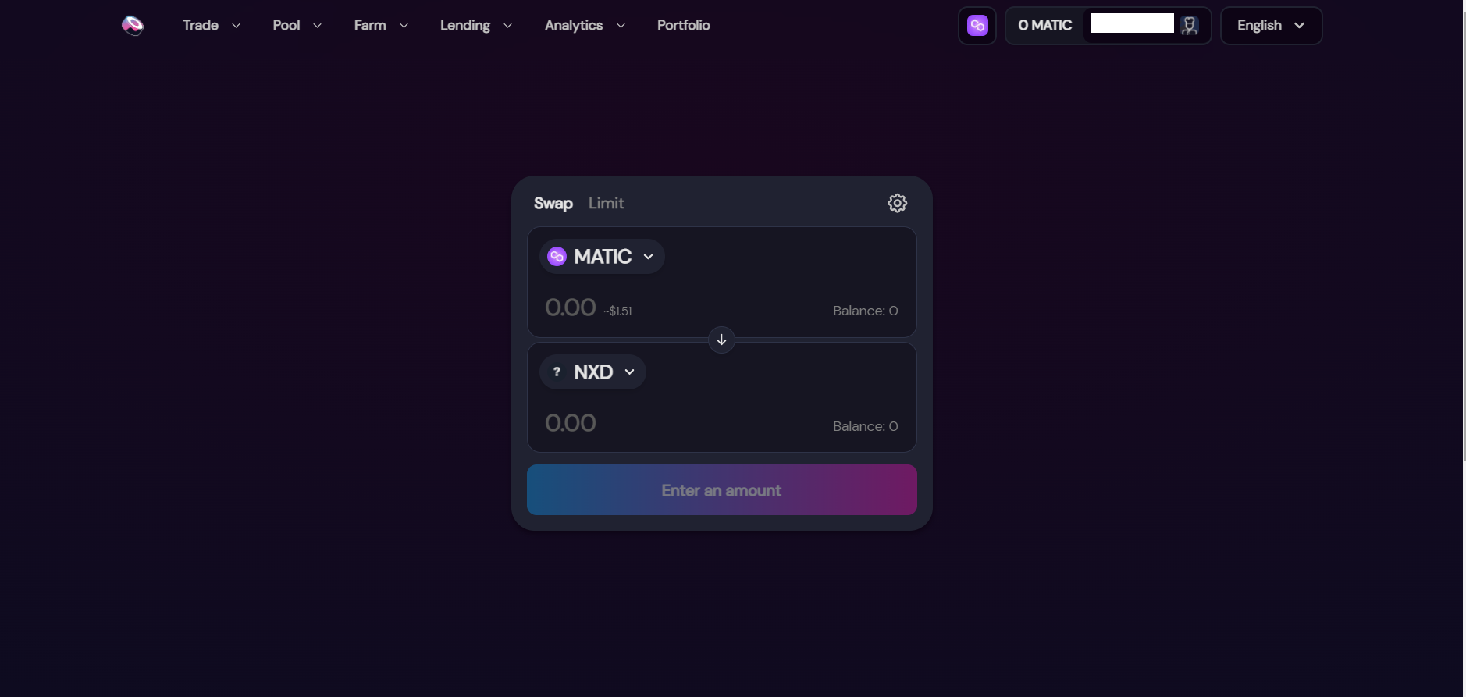
Task: Click the wallet avatar icon
Action: (1190, 25)
